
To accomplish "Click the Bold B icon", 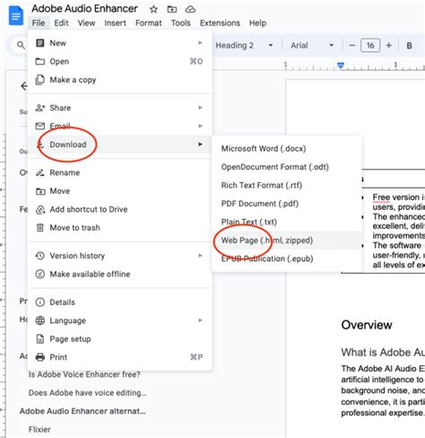I will [x=409, y=46].
